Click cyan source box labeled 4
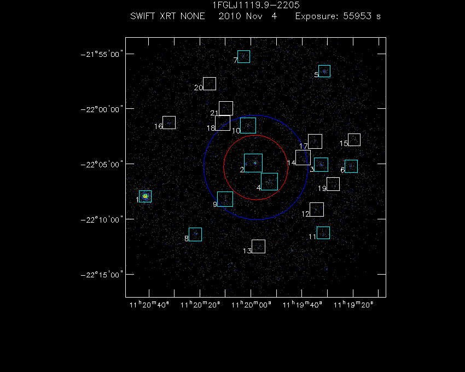Viewport: 465px width, 372px height. point(269,182)
